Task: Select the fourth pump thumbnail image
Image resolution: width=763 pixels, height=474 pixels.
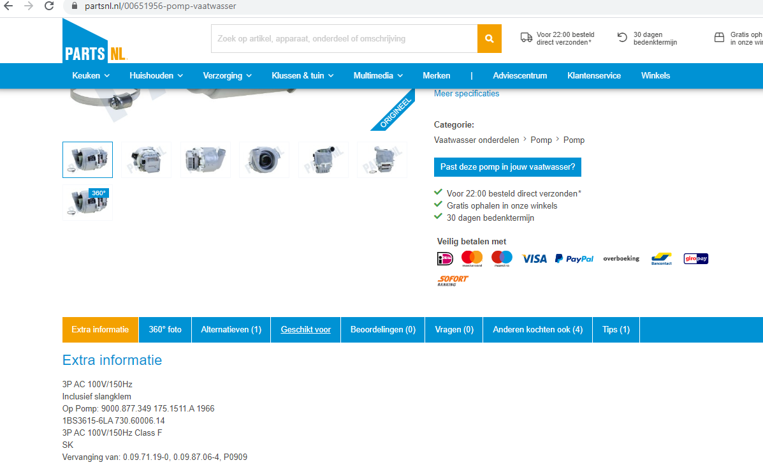Action: pyautogui.click(x=265, y=159)
